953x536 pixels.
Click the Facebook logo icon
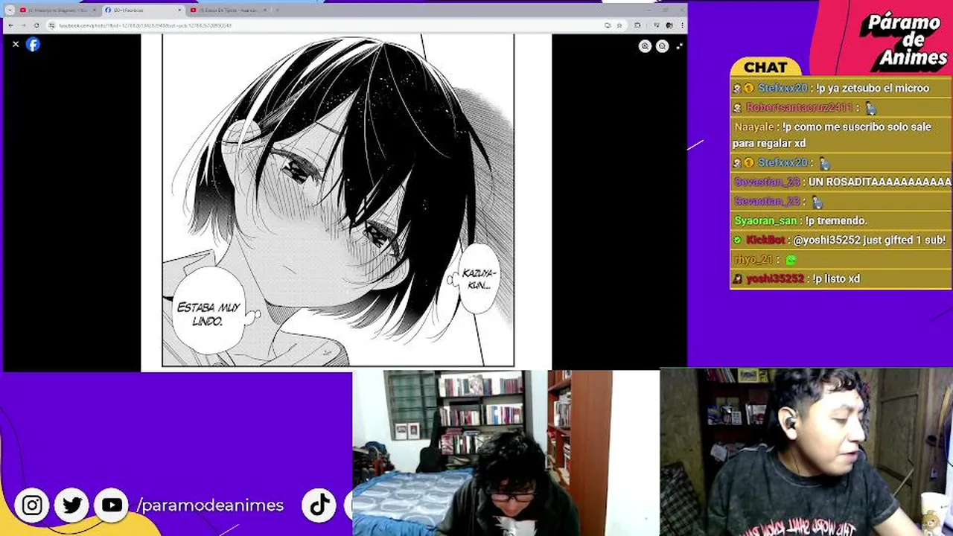tap(33, 45)
